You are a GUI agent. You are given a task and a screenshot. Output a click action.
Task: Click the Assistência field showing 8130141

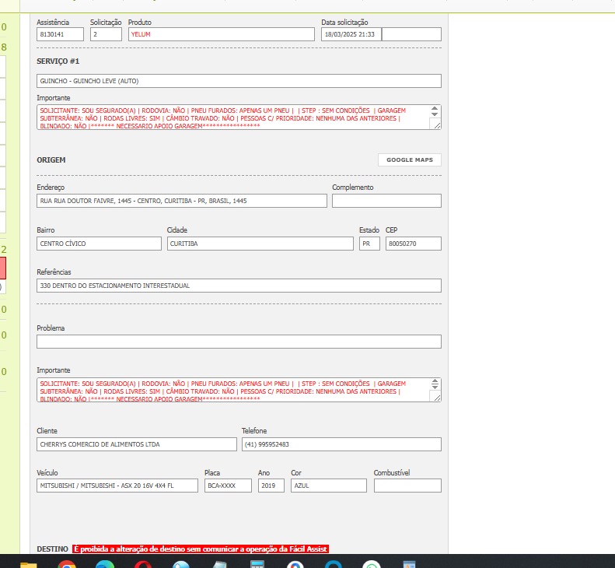[60, 34]
